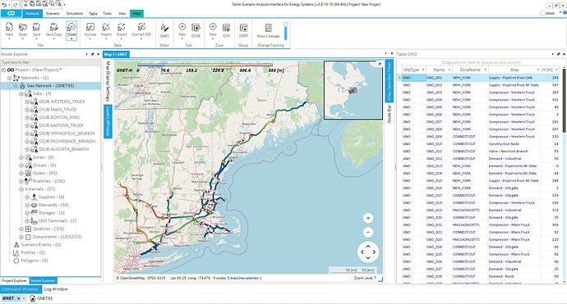
Task: Expand the overview mini-map arrow icon
Action: pyautogui.click(x=379, y=64)
